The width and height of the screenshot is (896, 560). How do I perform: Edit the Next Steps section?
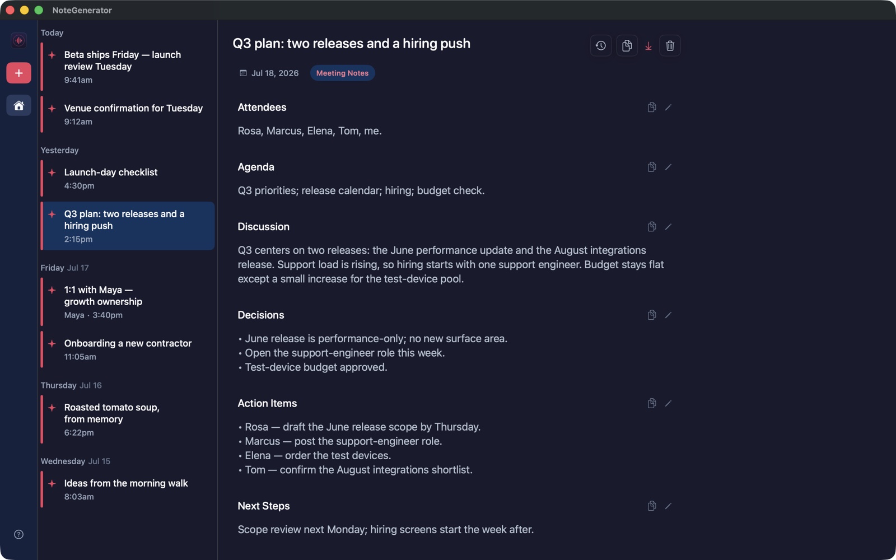[x=668, y=506]
